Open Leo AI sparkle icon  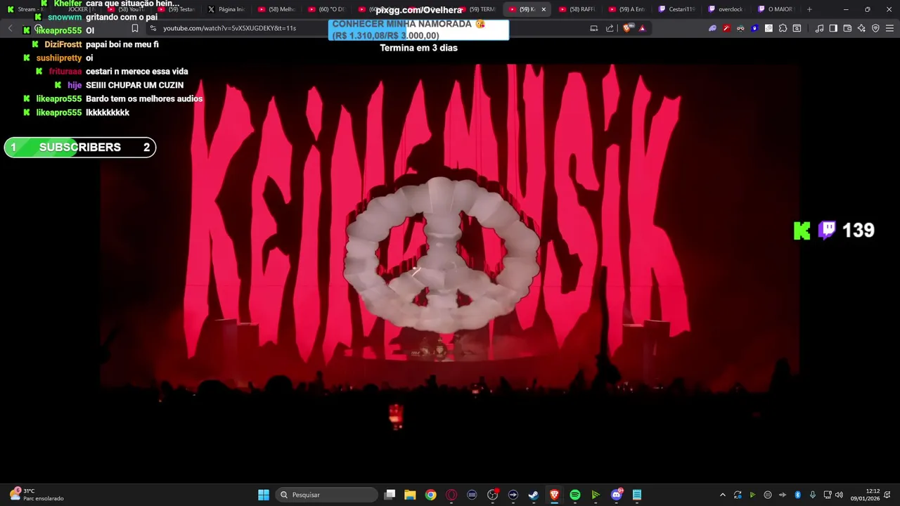(x=861, y=28)
